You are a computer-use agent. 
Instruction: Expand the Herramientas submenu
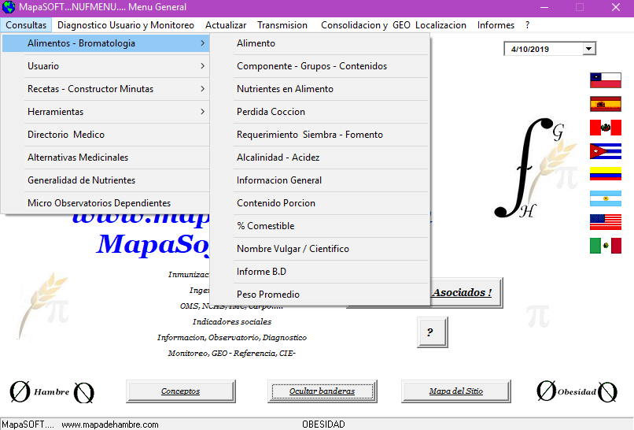click(x=105, y=112)
